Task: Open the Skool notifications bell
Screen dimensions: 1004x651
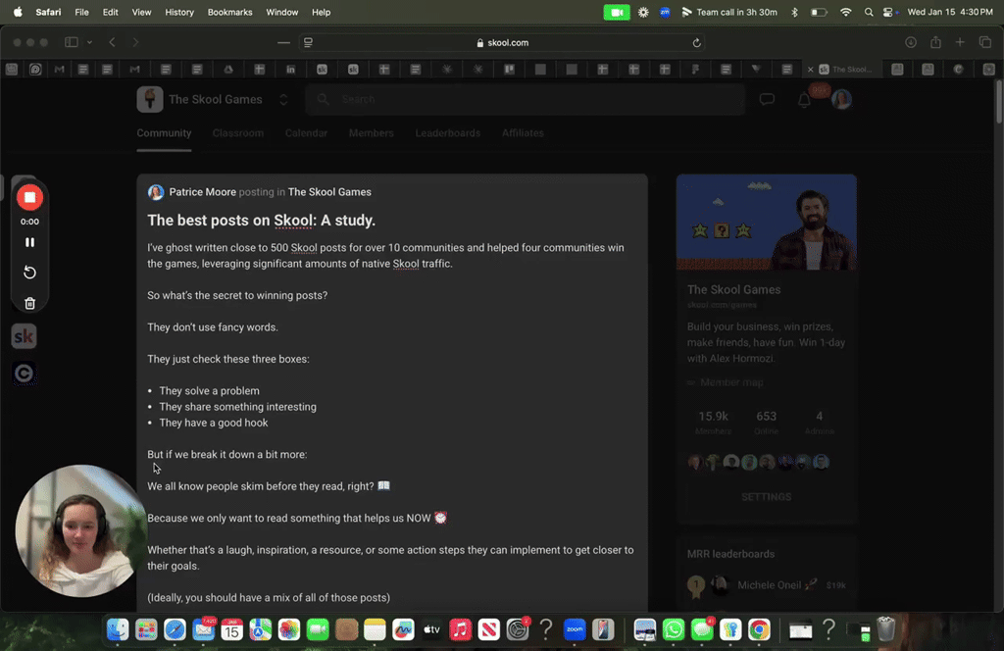Action: [x=804, y=99]
